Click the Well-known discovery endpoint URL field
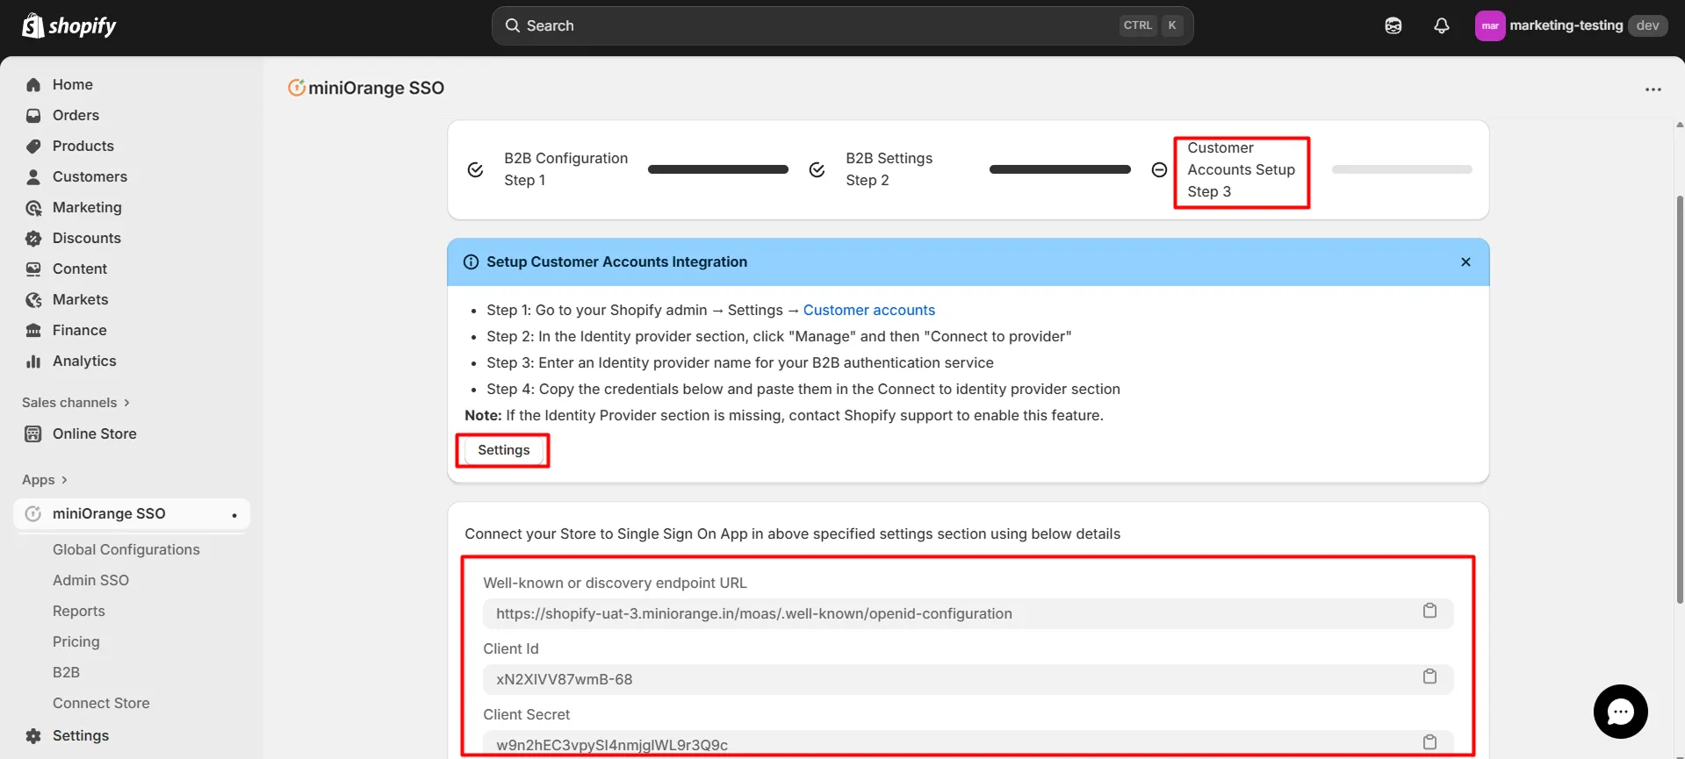This screenshot has width=1685, height=759. [x=968, y=613]
